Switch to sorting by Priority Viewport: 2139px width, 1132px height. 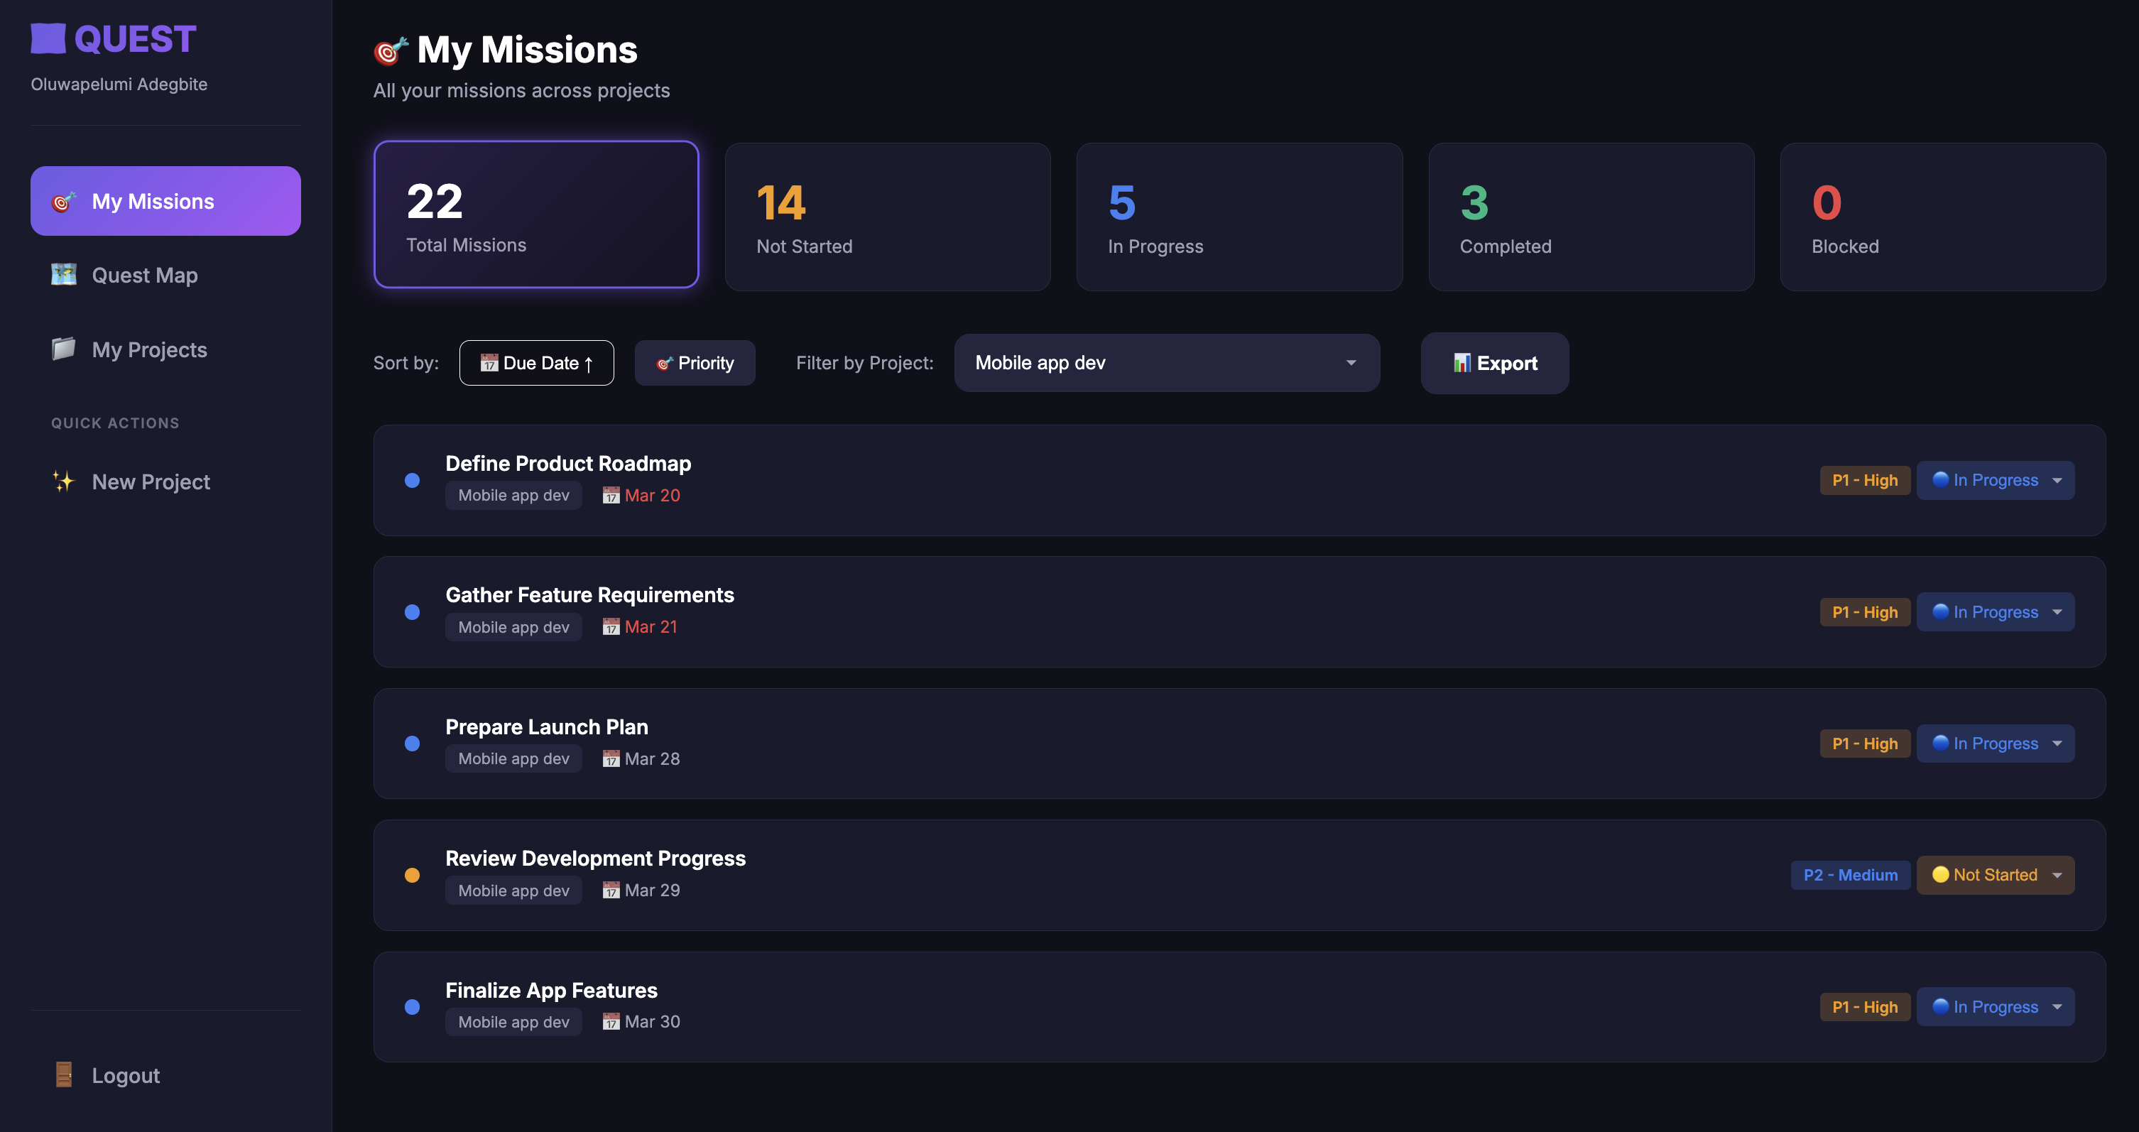pos(694,363)
